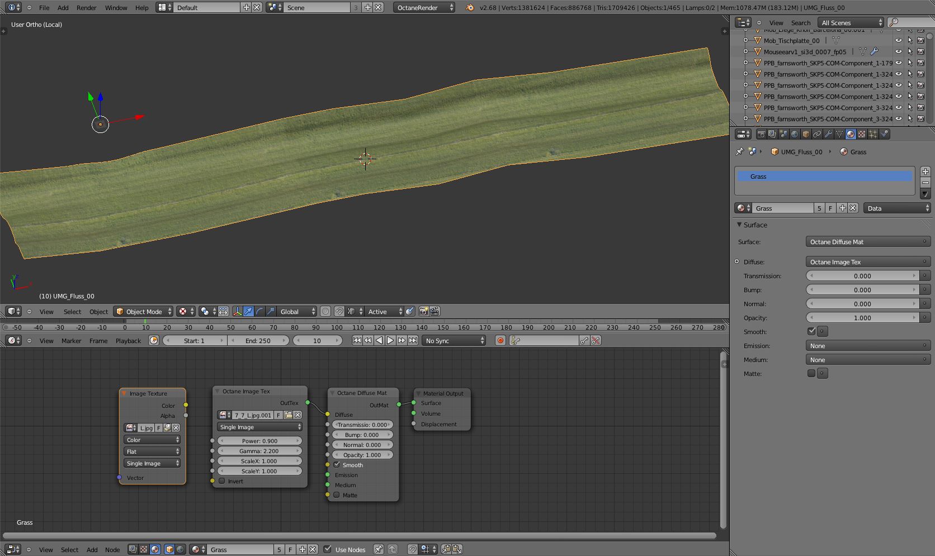Open the Data link dropdown

pyautogui.click(x=897, y=208)
